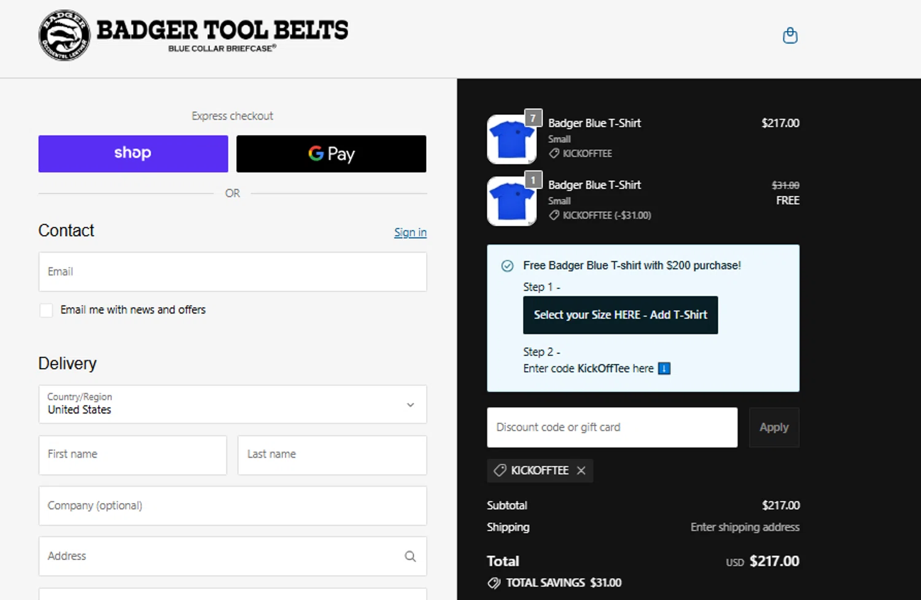Viewport: 921px width, 600px height.
Task: Click the quantity badge 7 on first shirt
Action: point(533,118)
